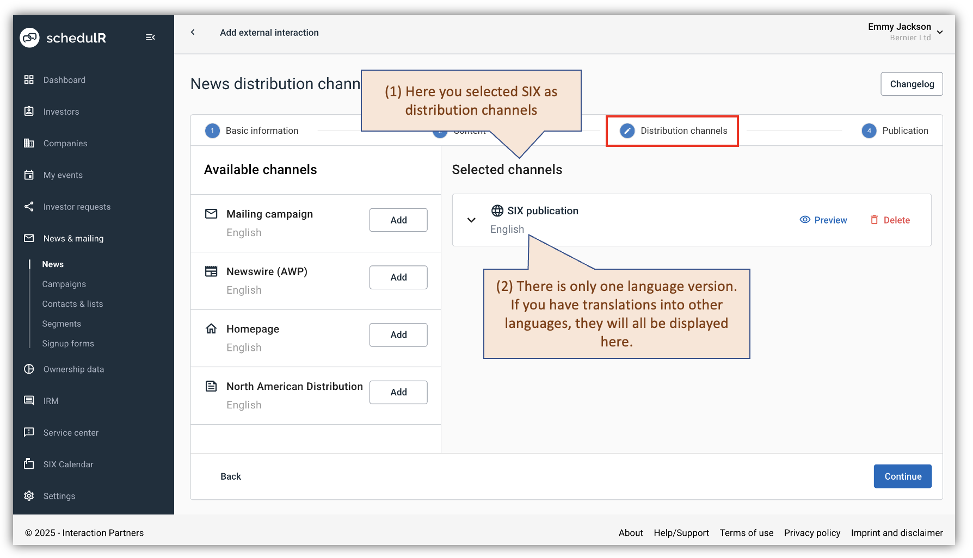Delete the SIX publication channel
This screenshot has height=558, width=973.
tap(890, 220)
